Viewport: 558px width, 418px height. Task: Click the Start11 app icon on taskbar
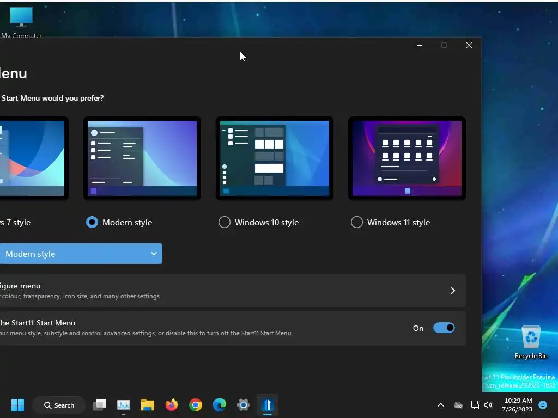[x=267, y=405]
